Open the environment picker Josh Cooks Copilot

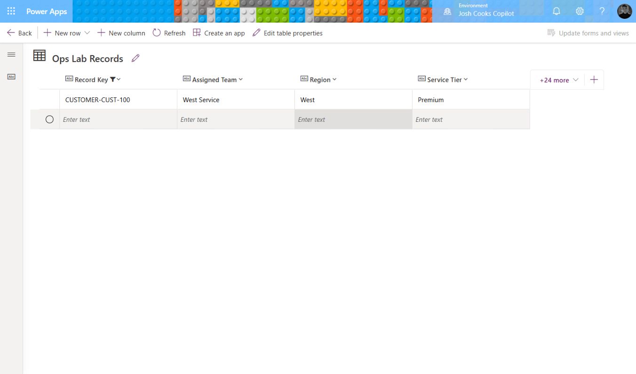click(479, 11)
